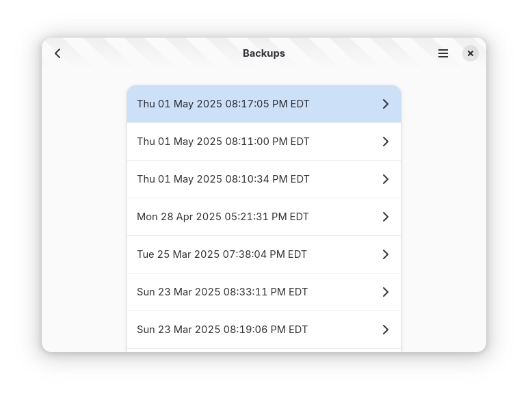The width and height of the screenshot is (528, 398).
Task: Click the Backups window title
Action: click(x=264, y=53)
